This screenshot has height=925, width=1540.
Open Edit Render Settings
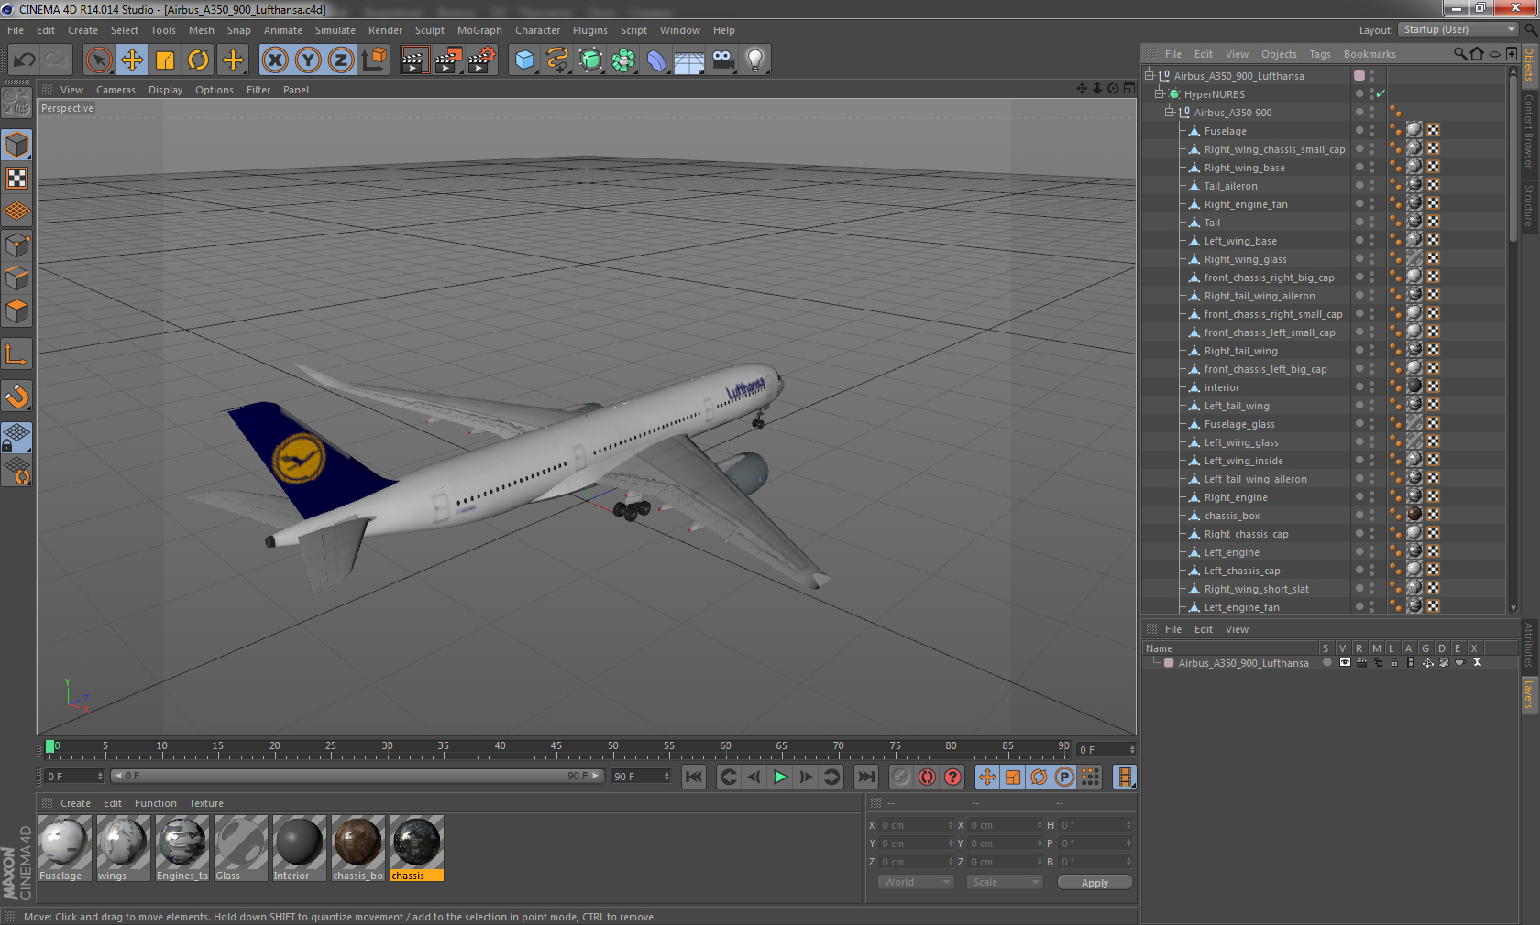pos(481,60)
